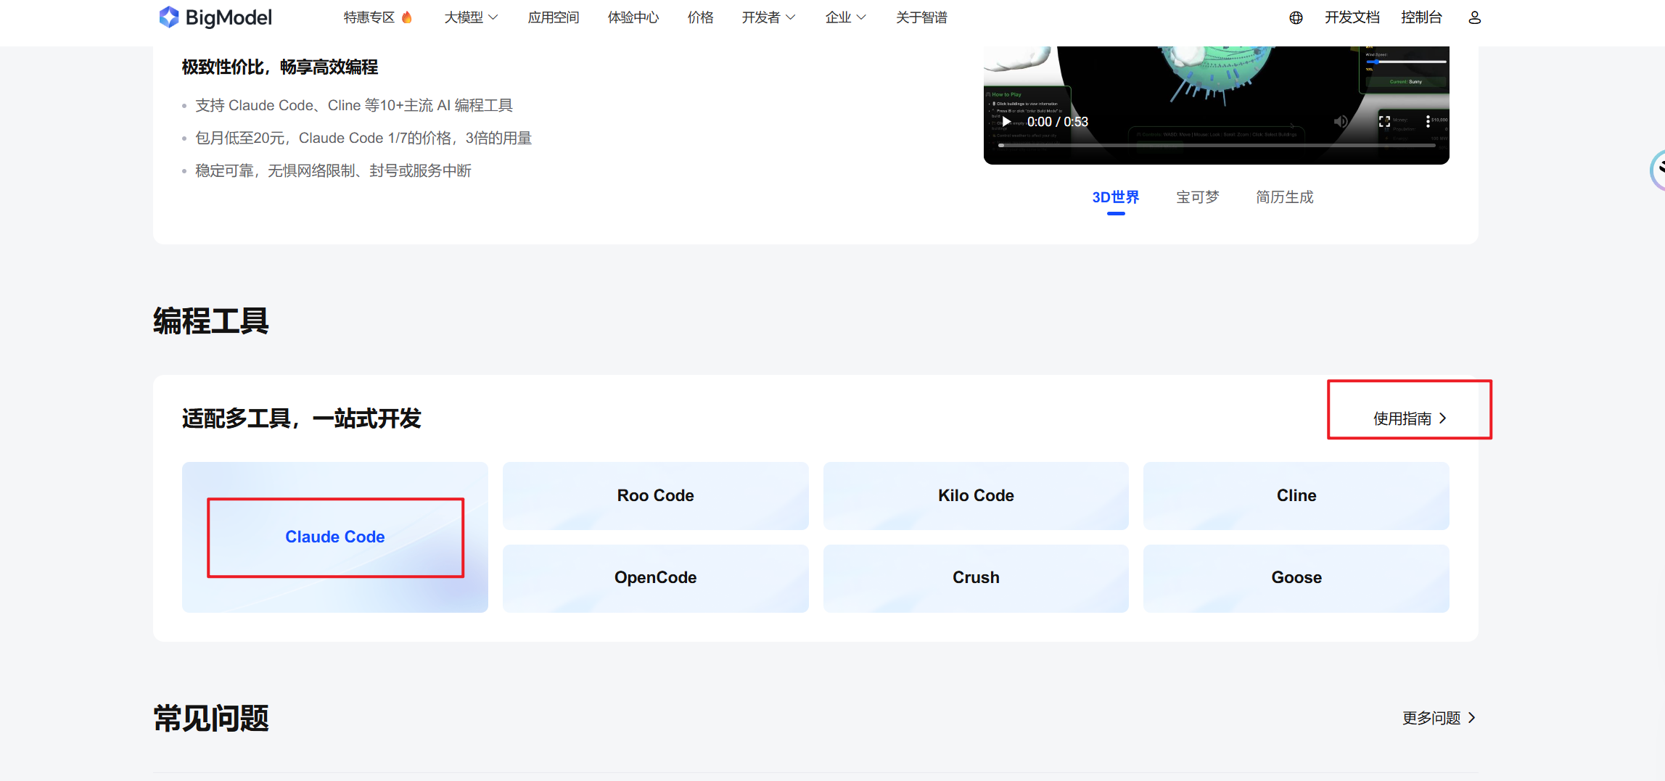Select the Kilo Code tool card

tap(976, 496)
